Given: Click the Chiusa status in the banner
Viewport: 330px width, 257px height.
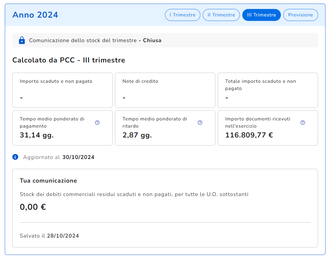Looking at the screenshot, I should [152, 40].
